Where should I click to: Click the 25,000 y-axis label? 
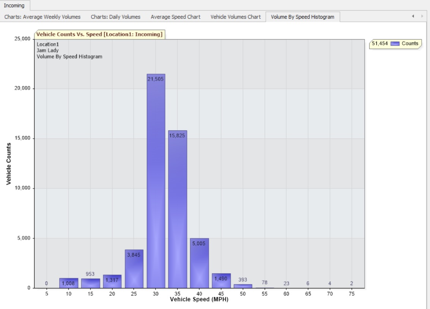coord(22,39)
